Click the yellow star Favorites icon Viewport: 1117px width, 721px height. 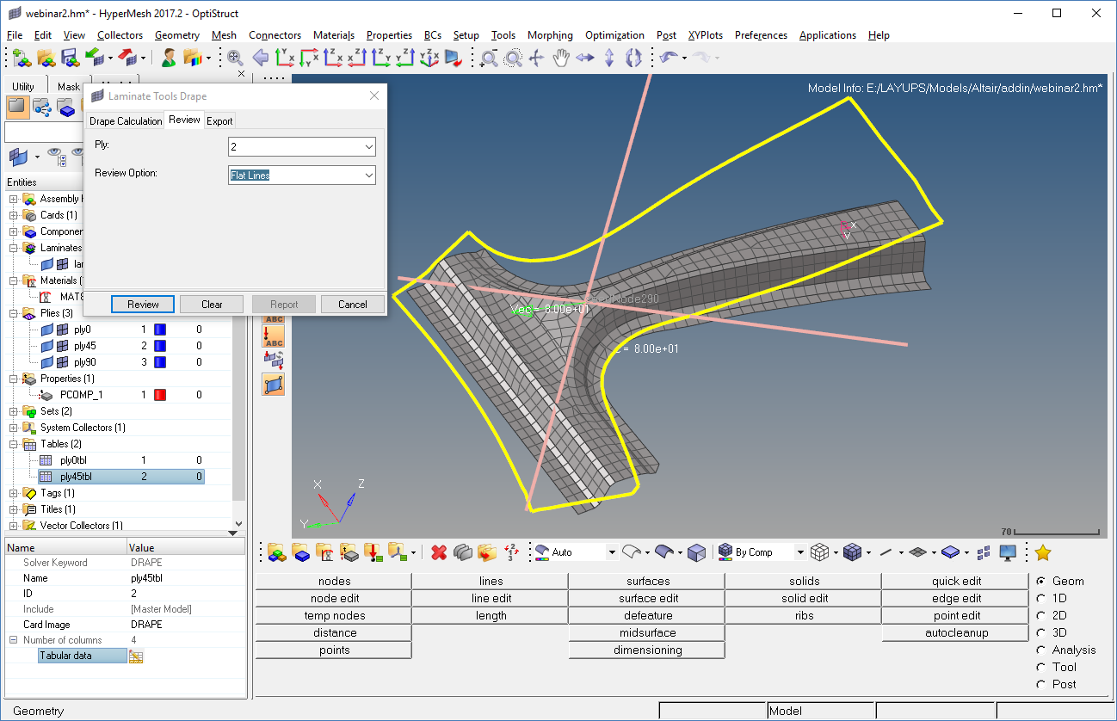click(1042, 552)
